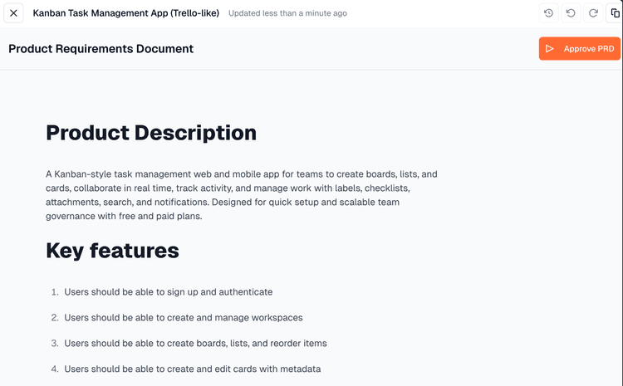Click the play triangle in Approve PRD
Screen dimensions: 623x386
pyautogui.click(x=549, y=49)
